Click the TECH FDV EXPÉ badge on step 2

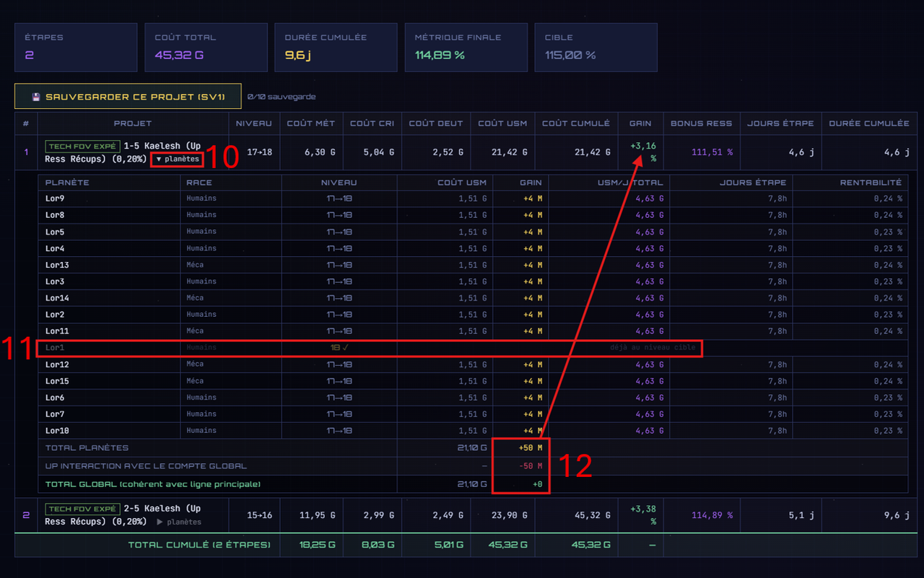(x=82, y=509)
